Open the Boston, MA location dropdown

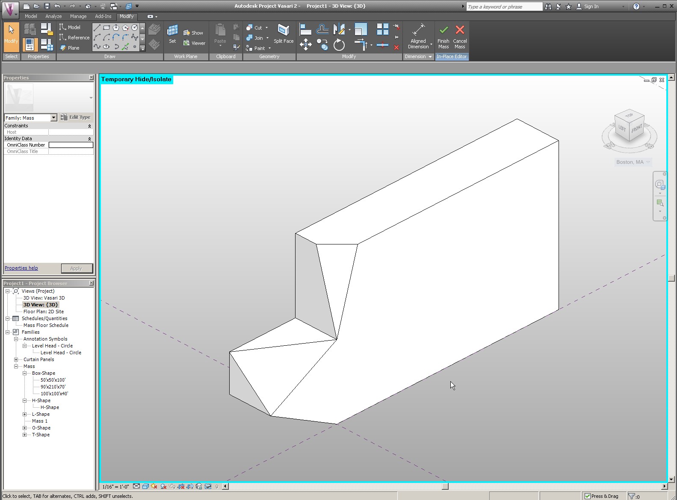coord(648,162)
